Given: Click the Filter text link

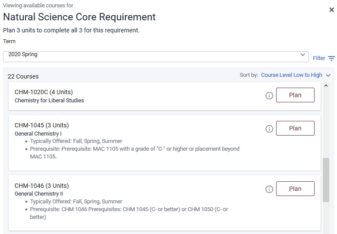Looking at the screenshot, I should coord(319,58).
